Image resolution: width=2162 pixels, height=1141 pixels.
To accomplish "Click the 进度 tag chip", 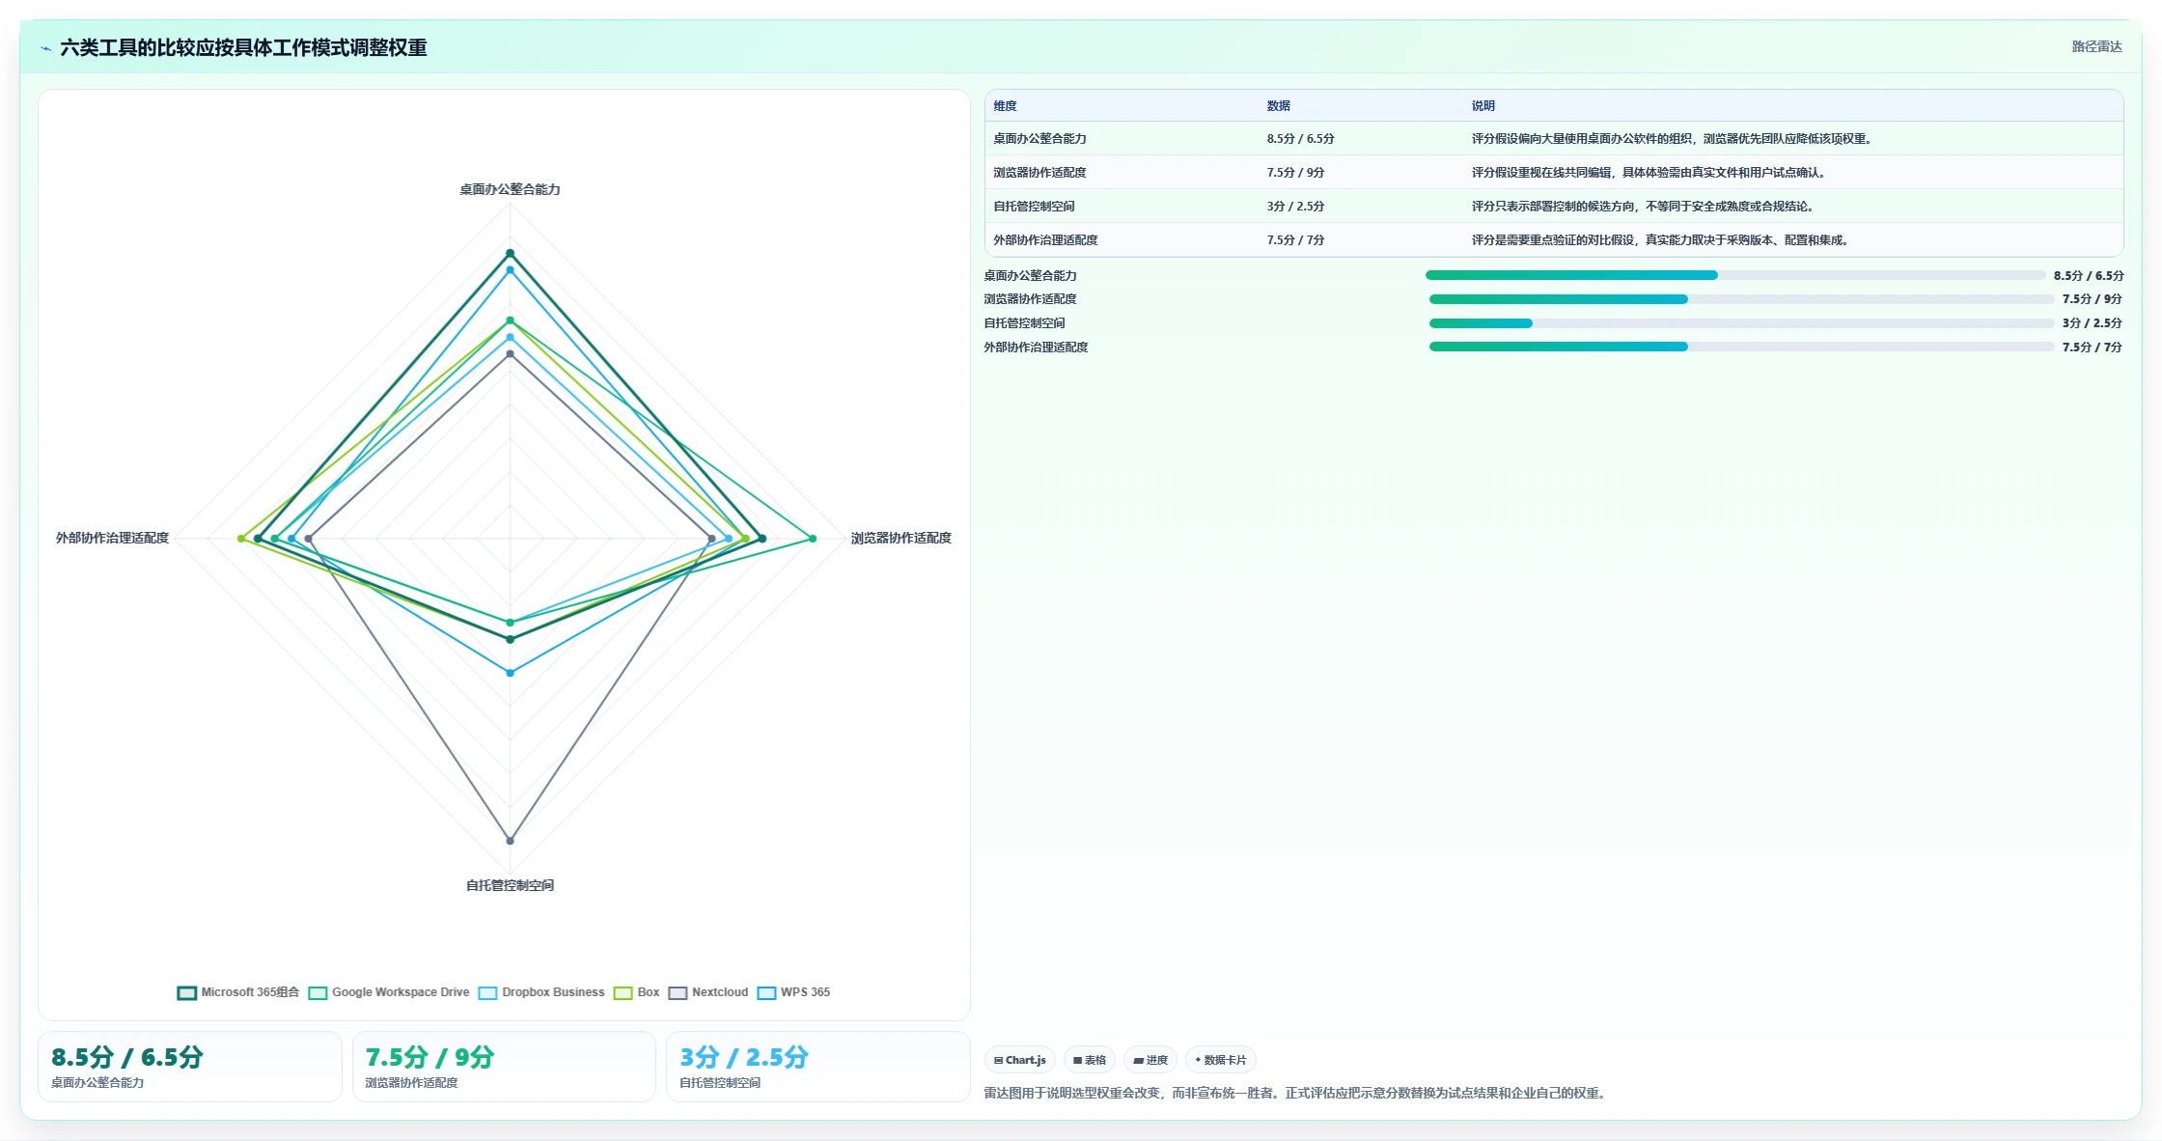I will pos(1150,1060).
